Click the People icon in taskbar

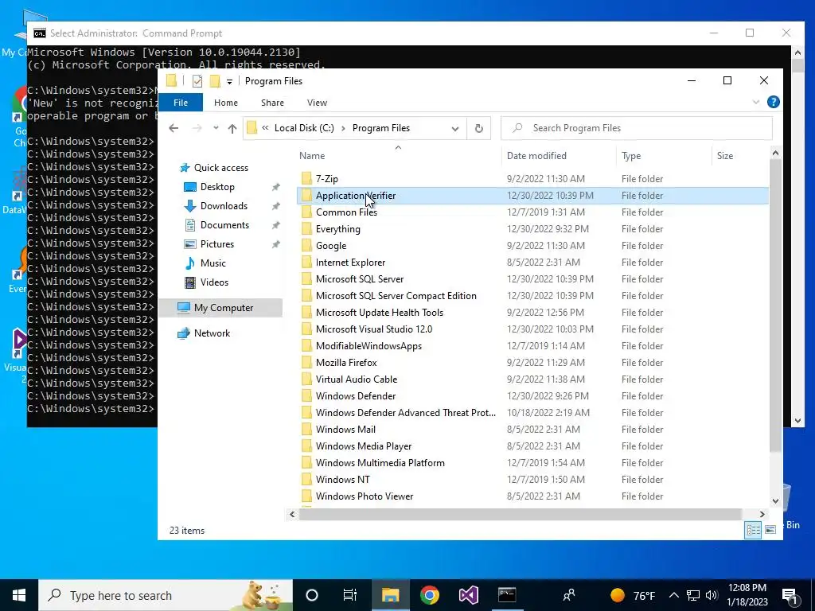569,595
